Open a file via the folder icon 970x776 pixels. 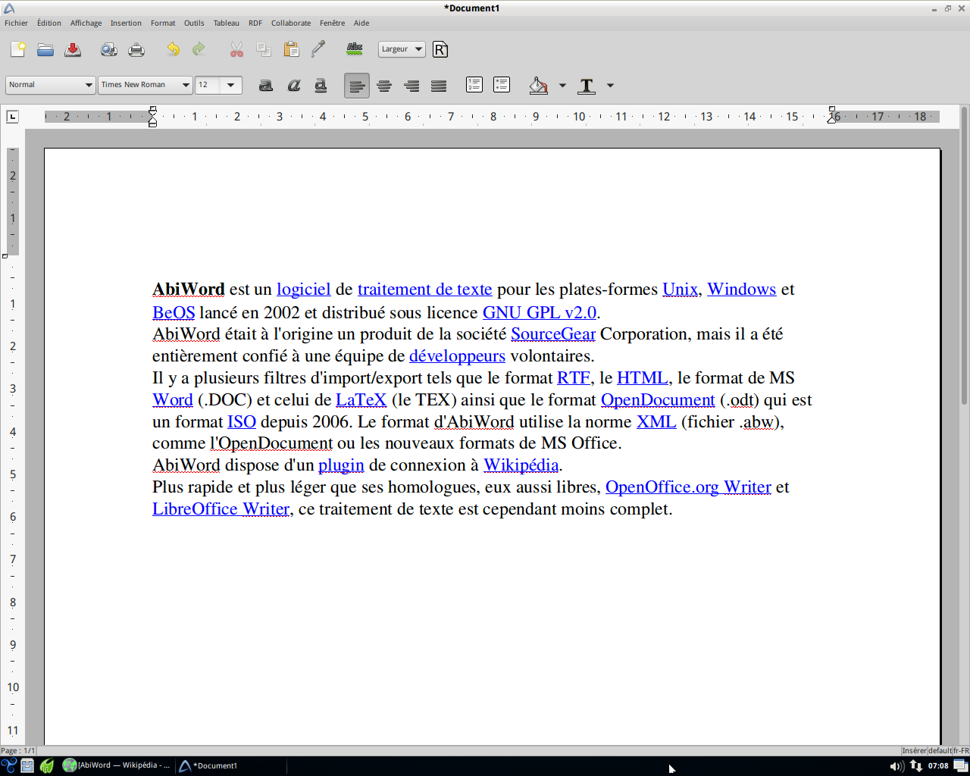tap(45, 49)
